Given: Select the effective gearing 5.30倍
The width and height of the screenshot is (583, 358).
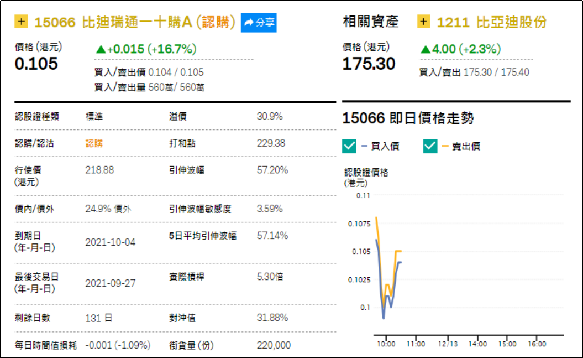Looking at the screenshot, I should click(x=270, y=277).
